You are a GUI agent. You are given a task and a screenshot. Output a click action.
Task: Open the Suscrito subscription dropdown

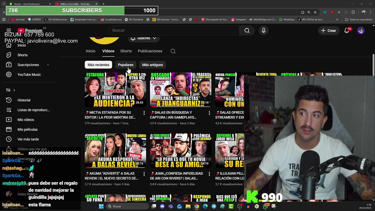[x=144, y=38]
